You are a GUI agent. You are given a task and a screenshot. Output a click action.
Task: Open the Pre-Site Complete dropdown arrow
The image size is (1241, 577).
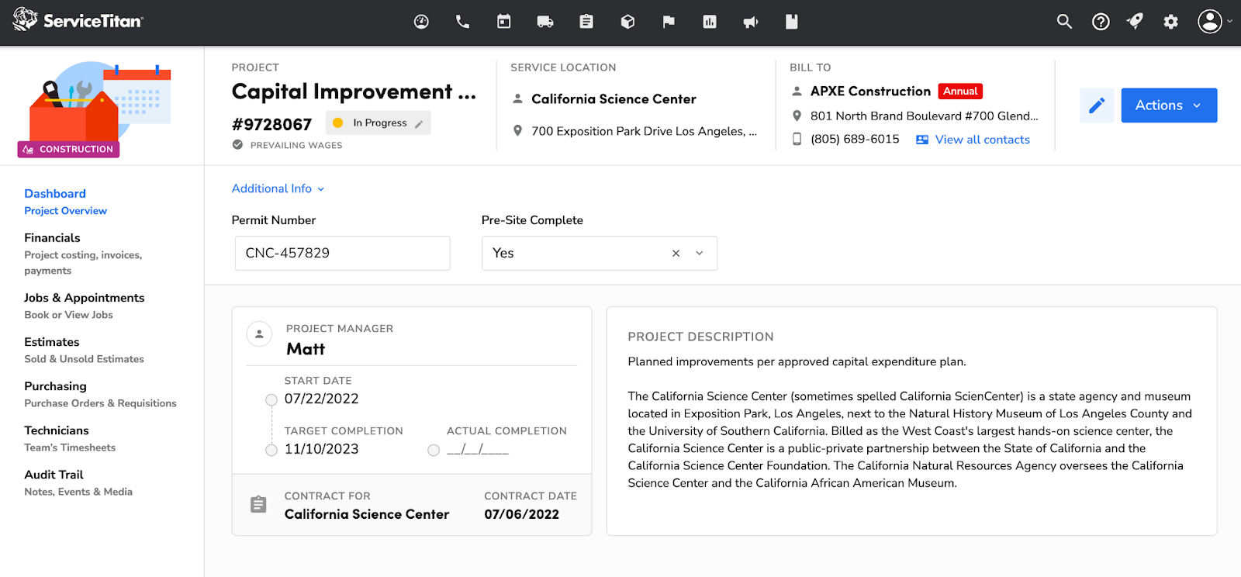pos(700,254)
